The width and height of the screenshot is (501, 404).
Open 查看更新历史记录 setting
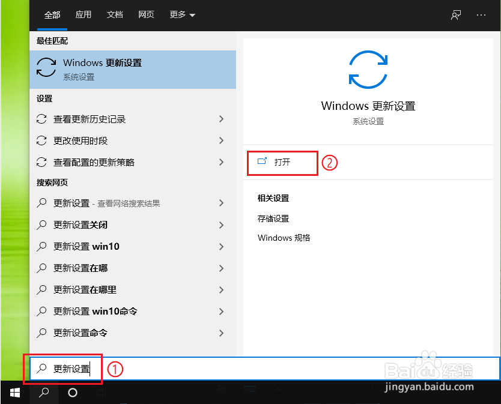pos(133,119)
